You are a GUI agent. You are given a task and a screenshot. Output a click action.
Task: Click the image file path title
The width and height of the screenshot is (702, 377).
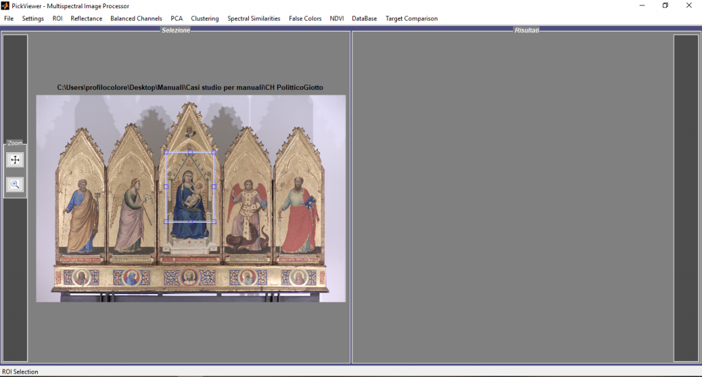coord(190,87)
